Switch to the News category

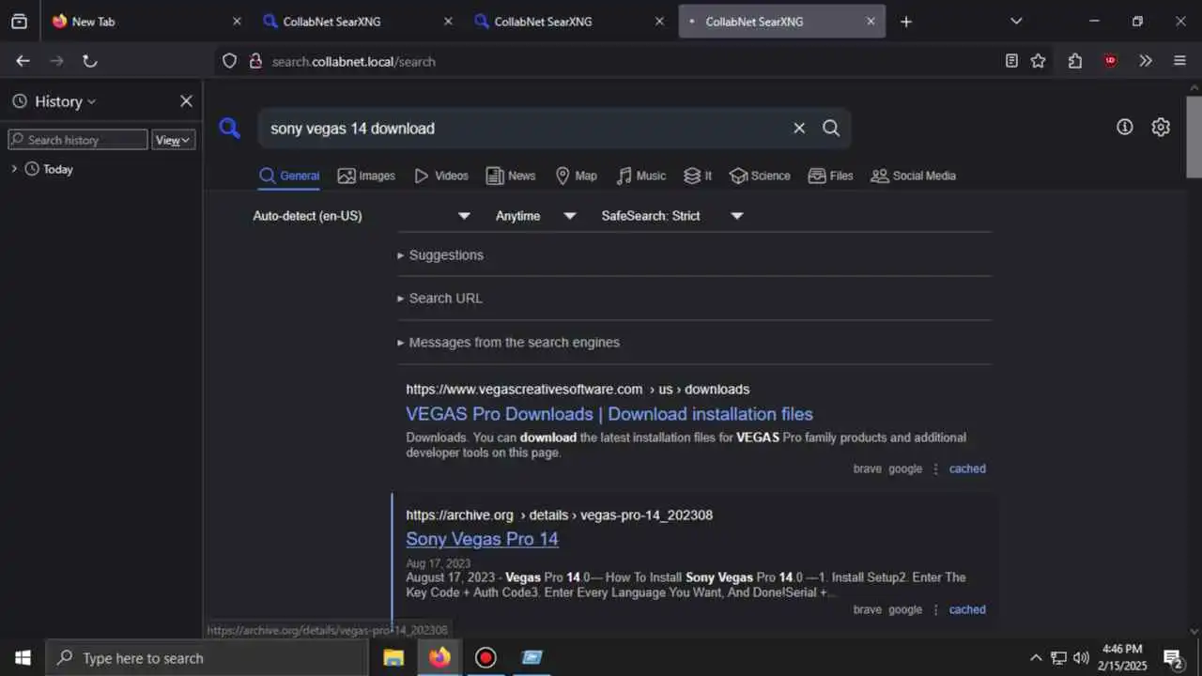pyautogui.click(x=510, y=176)
